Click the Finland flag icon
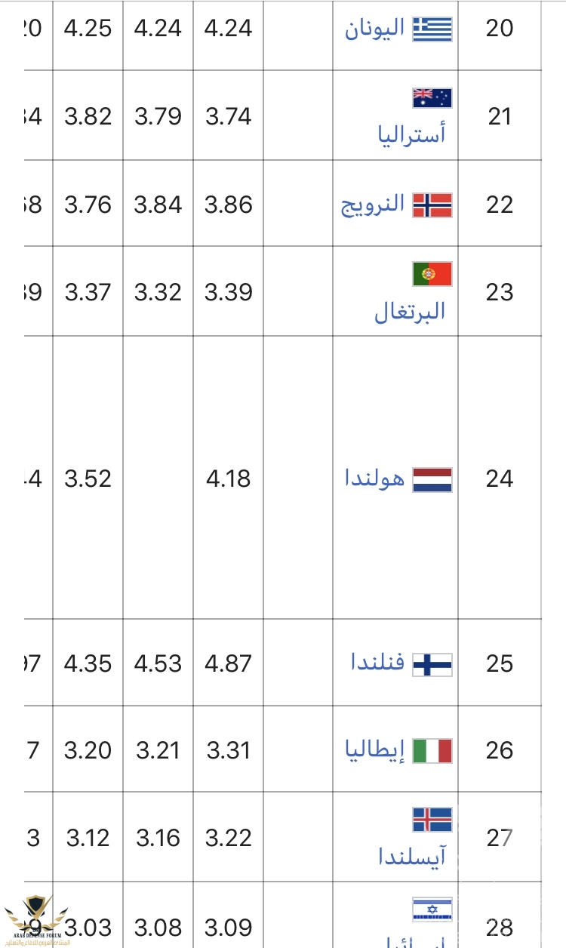This screenshot has width=566, height=948. click(432, 664)
